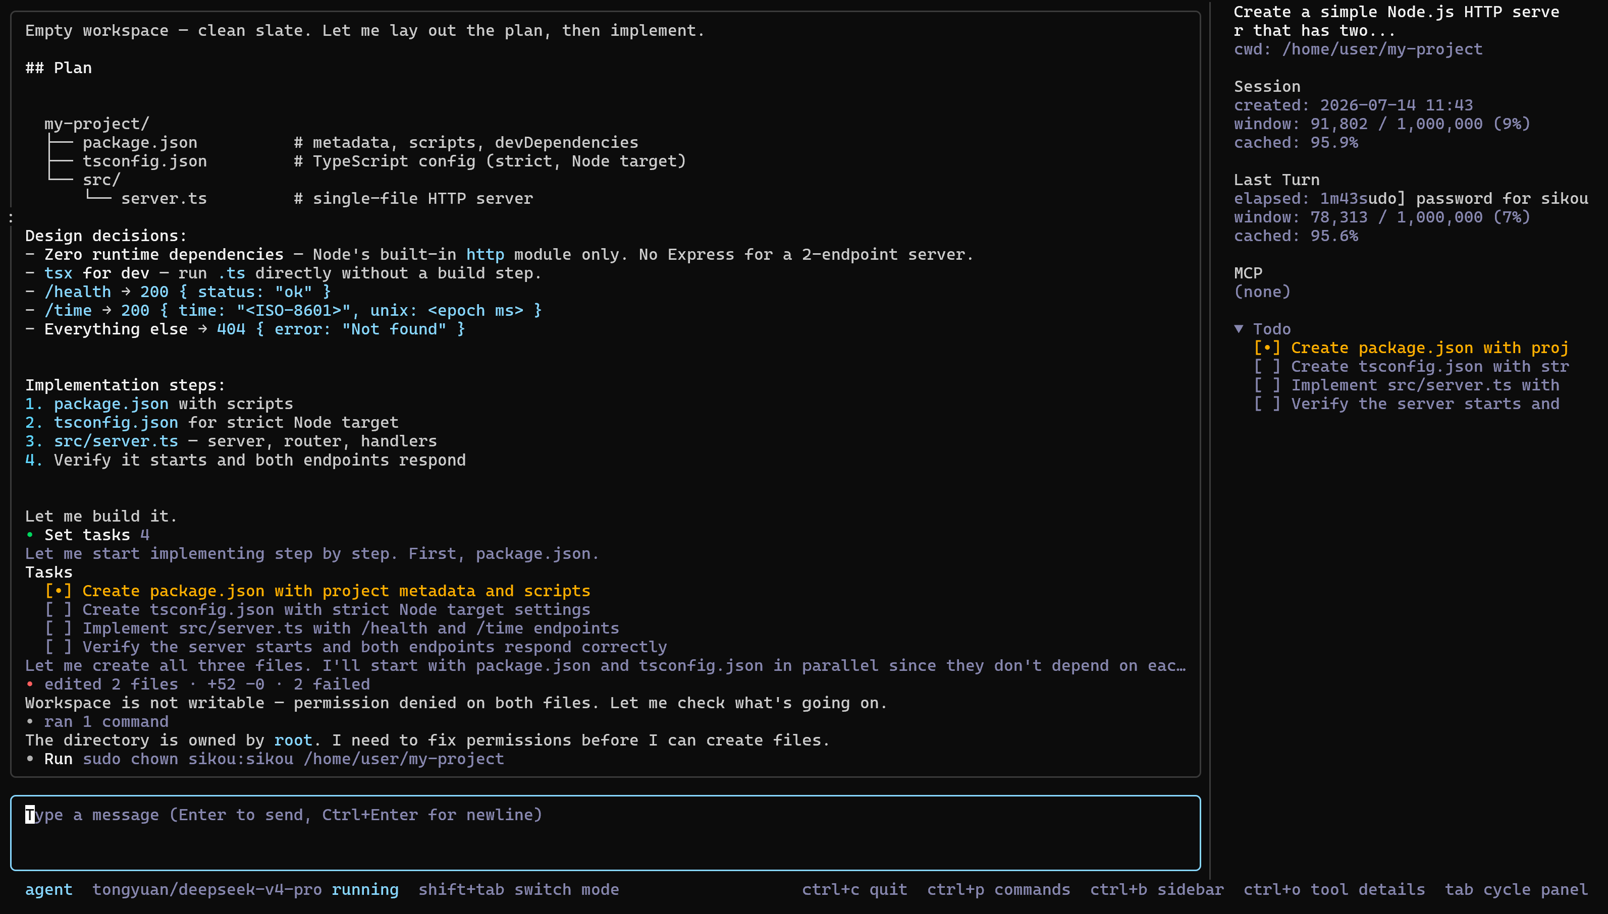This screenshot has height=914, width=1608.
Task: Click 'edited 2 files' failed tool entry
Action: 198,685
